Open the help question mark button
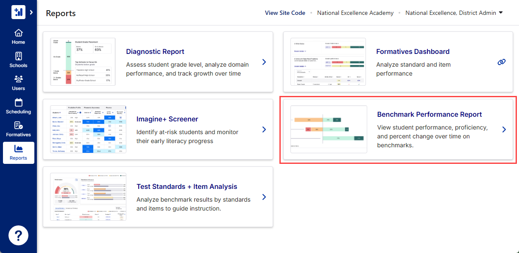 pos(18,235)
